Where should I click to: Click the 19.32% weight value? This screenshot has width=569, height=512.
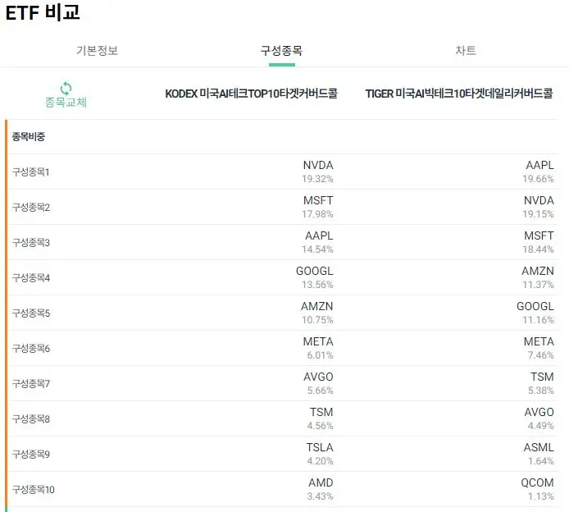(317, 179)
